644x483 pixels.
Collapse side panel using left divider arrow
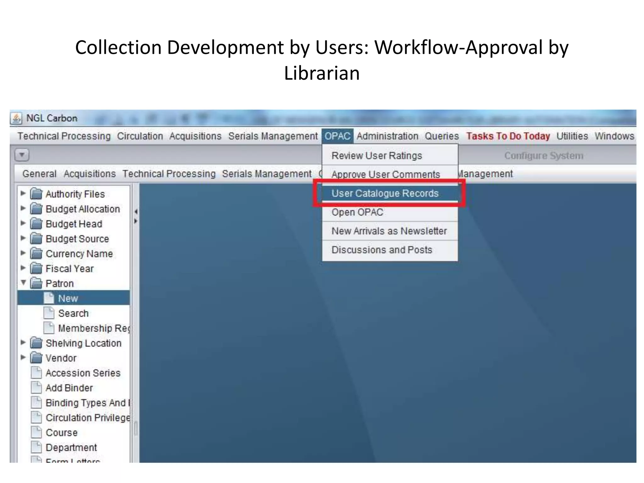click(136, 212)
